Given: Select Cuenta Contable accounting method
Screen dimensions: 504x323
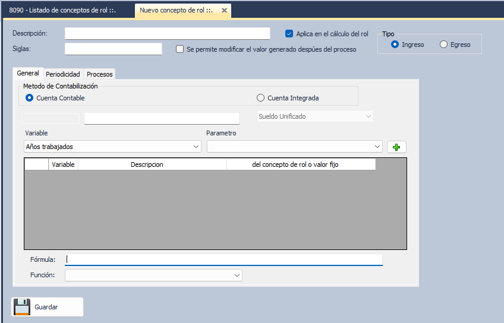Looking at the screenshot, I should coord(29,98).
